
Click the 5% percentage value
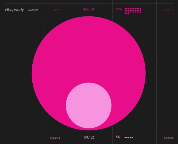(x=118, y=137)
